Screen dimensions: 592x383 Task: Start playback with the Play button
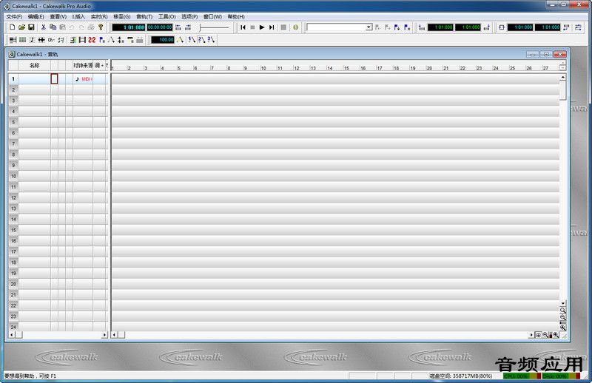pos(262,27)
